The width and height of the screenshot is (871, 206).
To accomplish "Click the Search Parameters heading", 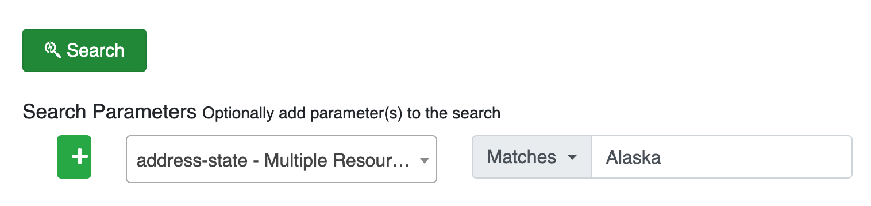I will point(110,112).
